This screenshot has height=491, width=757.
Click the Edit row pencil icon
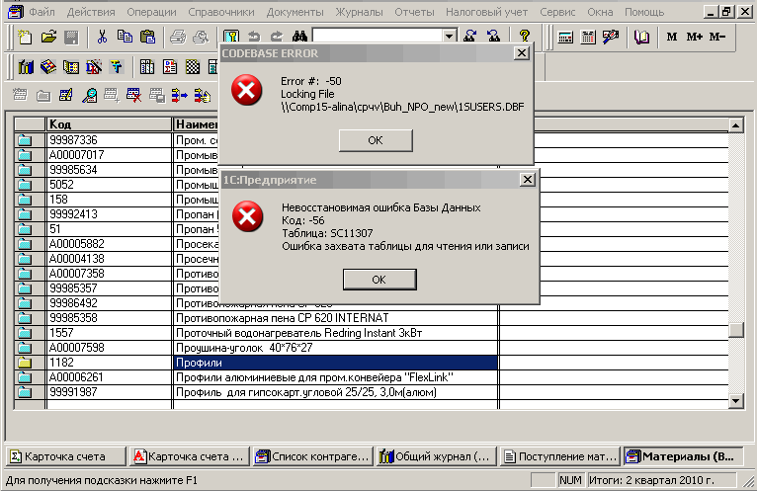[65, 95]
